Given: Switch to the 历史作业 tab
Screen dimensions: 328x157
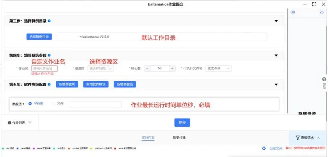Looking at the screenshot, I should pyautogui.click(x=179, y=138).
